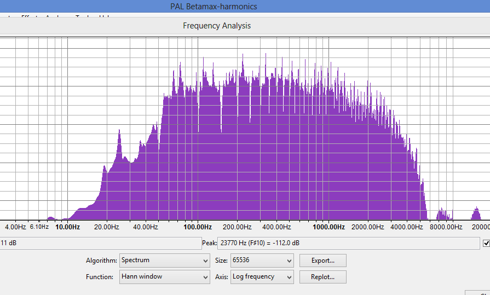
Task: Click the Export... button
Action: tap(323, 261)
